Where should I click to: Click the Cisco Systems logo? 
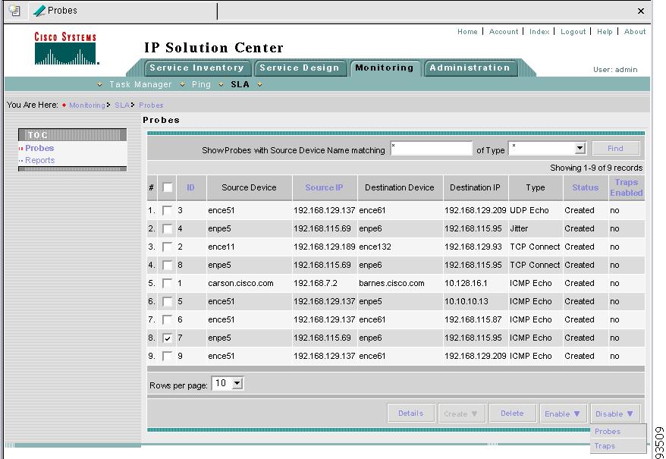tap(66, 48)
